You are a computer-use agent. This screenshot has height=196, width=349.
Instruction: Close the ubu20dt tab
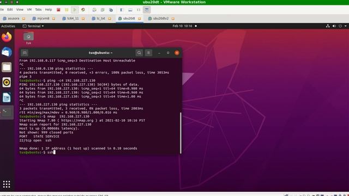click(140, 19)
